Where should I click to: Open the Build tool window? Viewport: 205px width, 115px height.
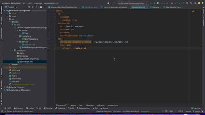(x=71, y=108)
